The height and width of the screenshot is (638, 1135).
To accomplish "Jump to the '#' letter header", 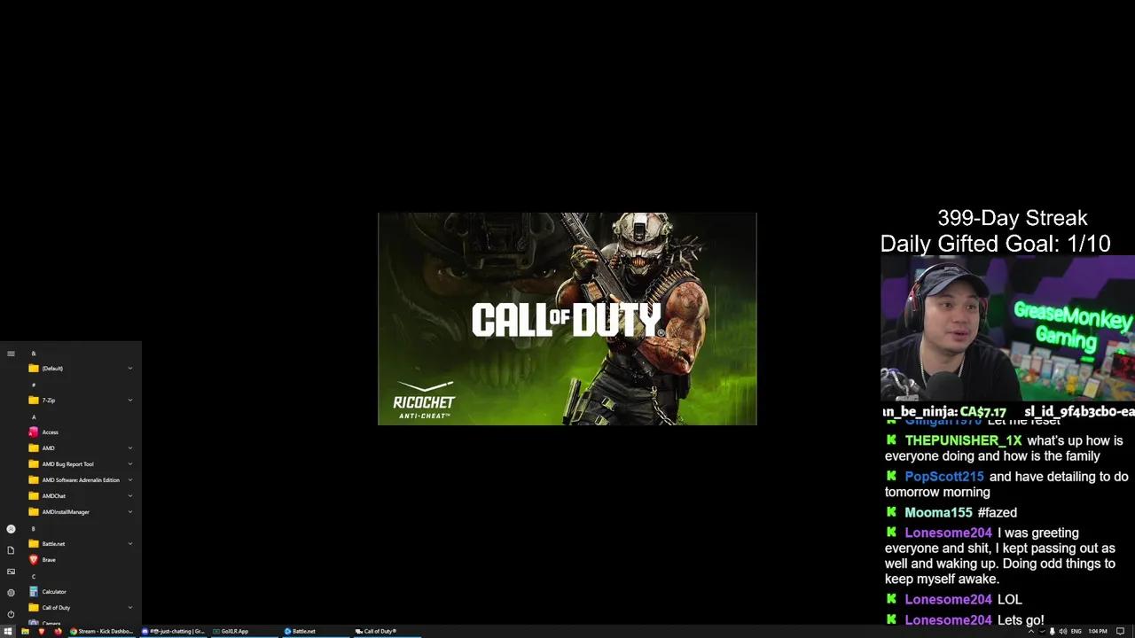I will tap(34, 385).
